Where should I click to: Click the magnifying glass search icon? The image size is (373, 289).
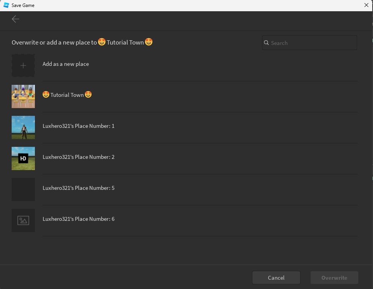click(266, 43)
